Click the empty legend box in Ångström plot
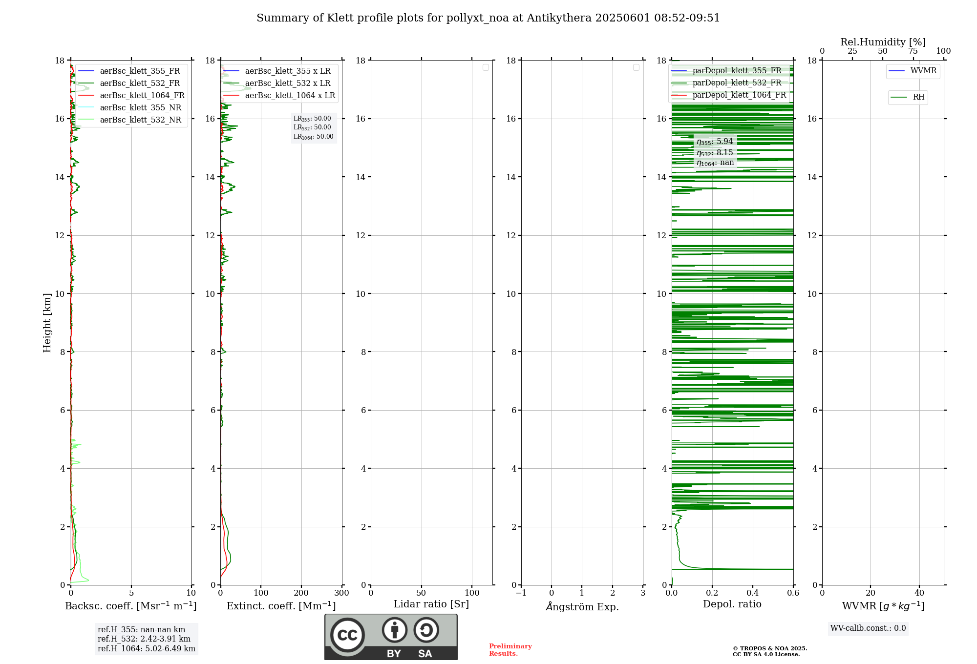977x664 pixels. pos(636,67)
